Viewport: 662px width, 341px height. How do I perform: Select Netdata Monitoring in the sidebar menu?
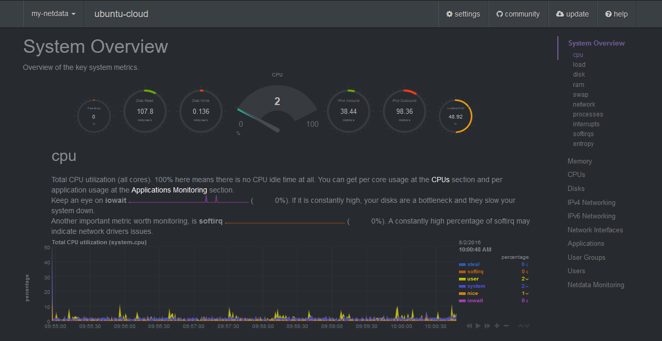(596, 285)
